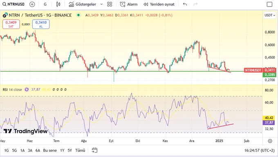Toggle fullscreen square icon at top right
Screen dimensions: 278x157
(269, 4)
